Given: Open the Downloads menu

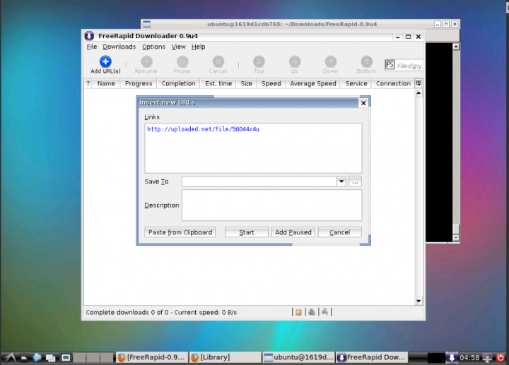Looking at the screenshot, I should (x=119, y=47).
